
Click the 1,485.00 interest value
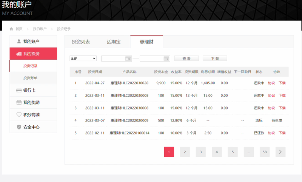(208, 83)
